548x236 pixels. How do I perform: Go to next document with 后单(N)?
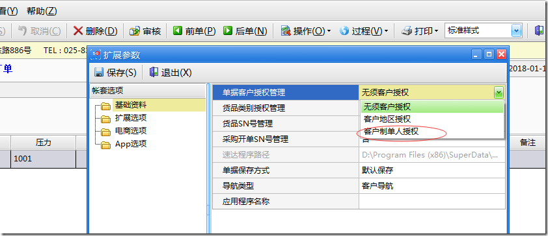click(x=245, y=31)
